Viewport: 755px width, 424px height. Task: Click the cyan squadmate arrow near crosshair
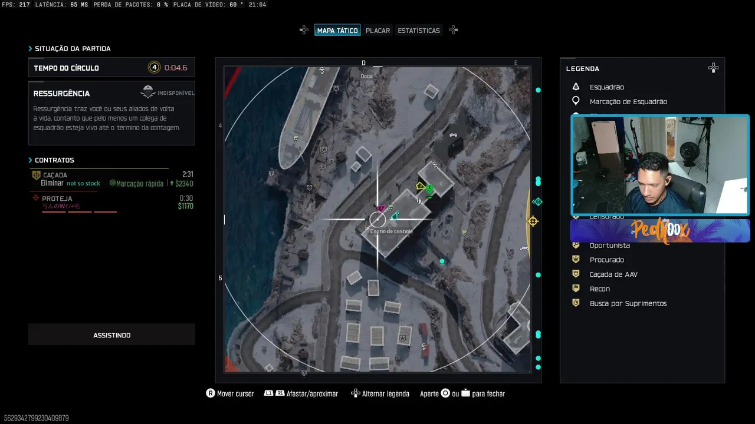395,216
